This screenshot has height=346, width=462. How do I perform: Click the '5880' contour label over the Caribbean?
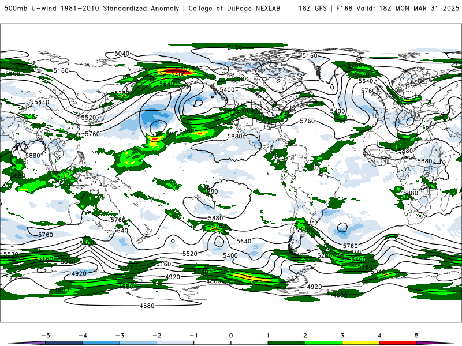[x=235, y=136]
